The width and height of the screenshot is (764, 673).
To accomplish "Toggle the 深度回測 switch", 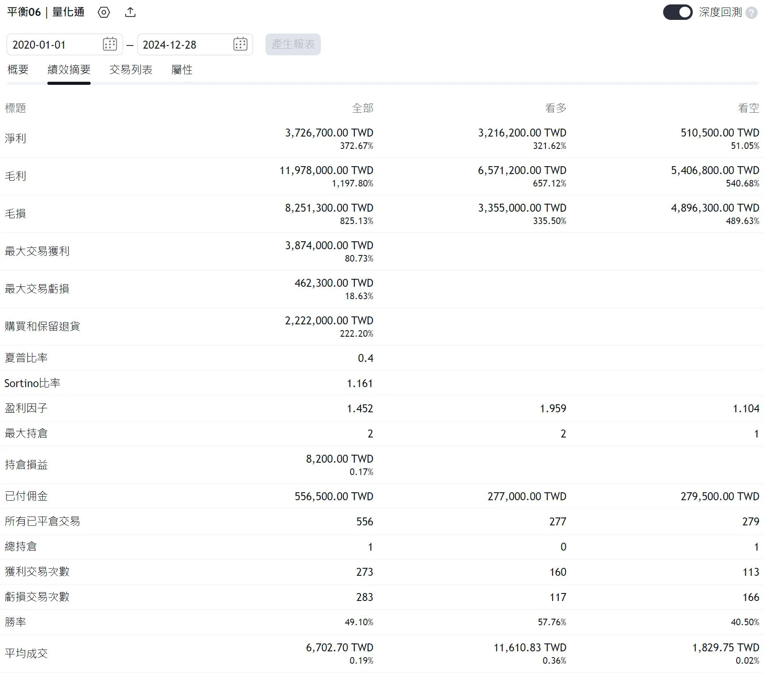I will pyautogui.click(x=677, y=12).
